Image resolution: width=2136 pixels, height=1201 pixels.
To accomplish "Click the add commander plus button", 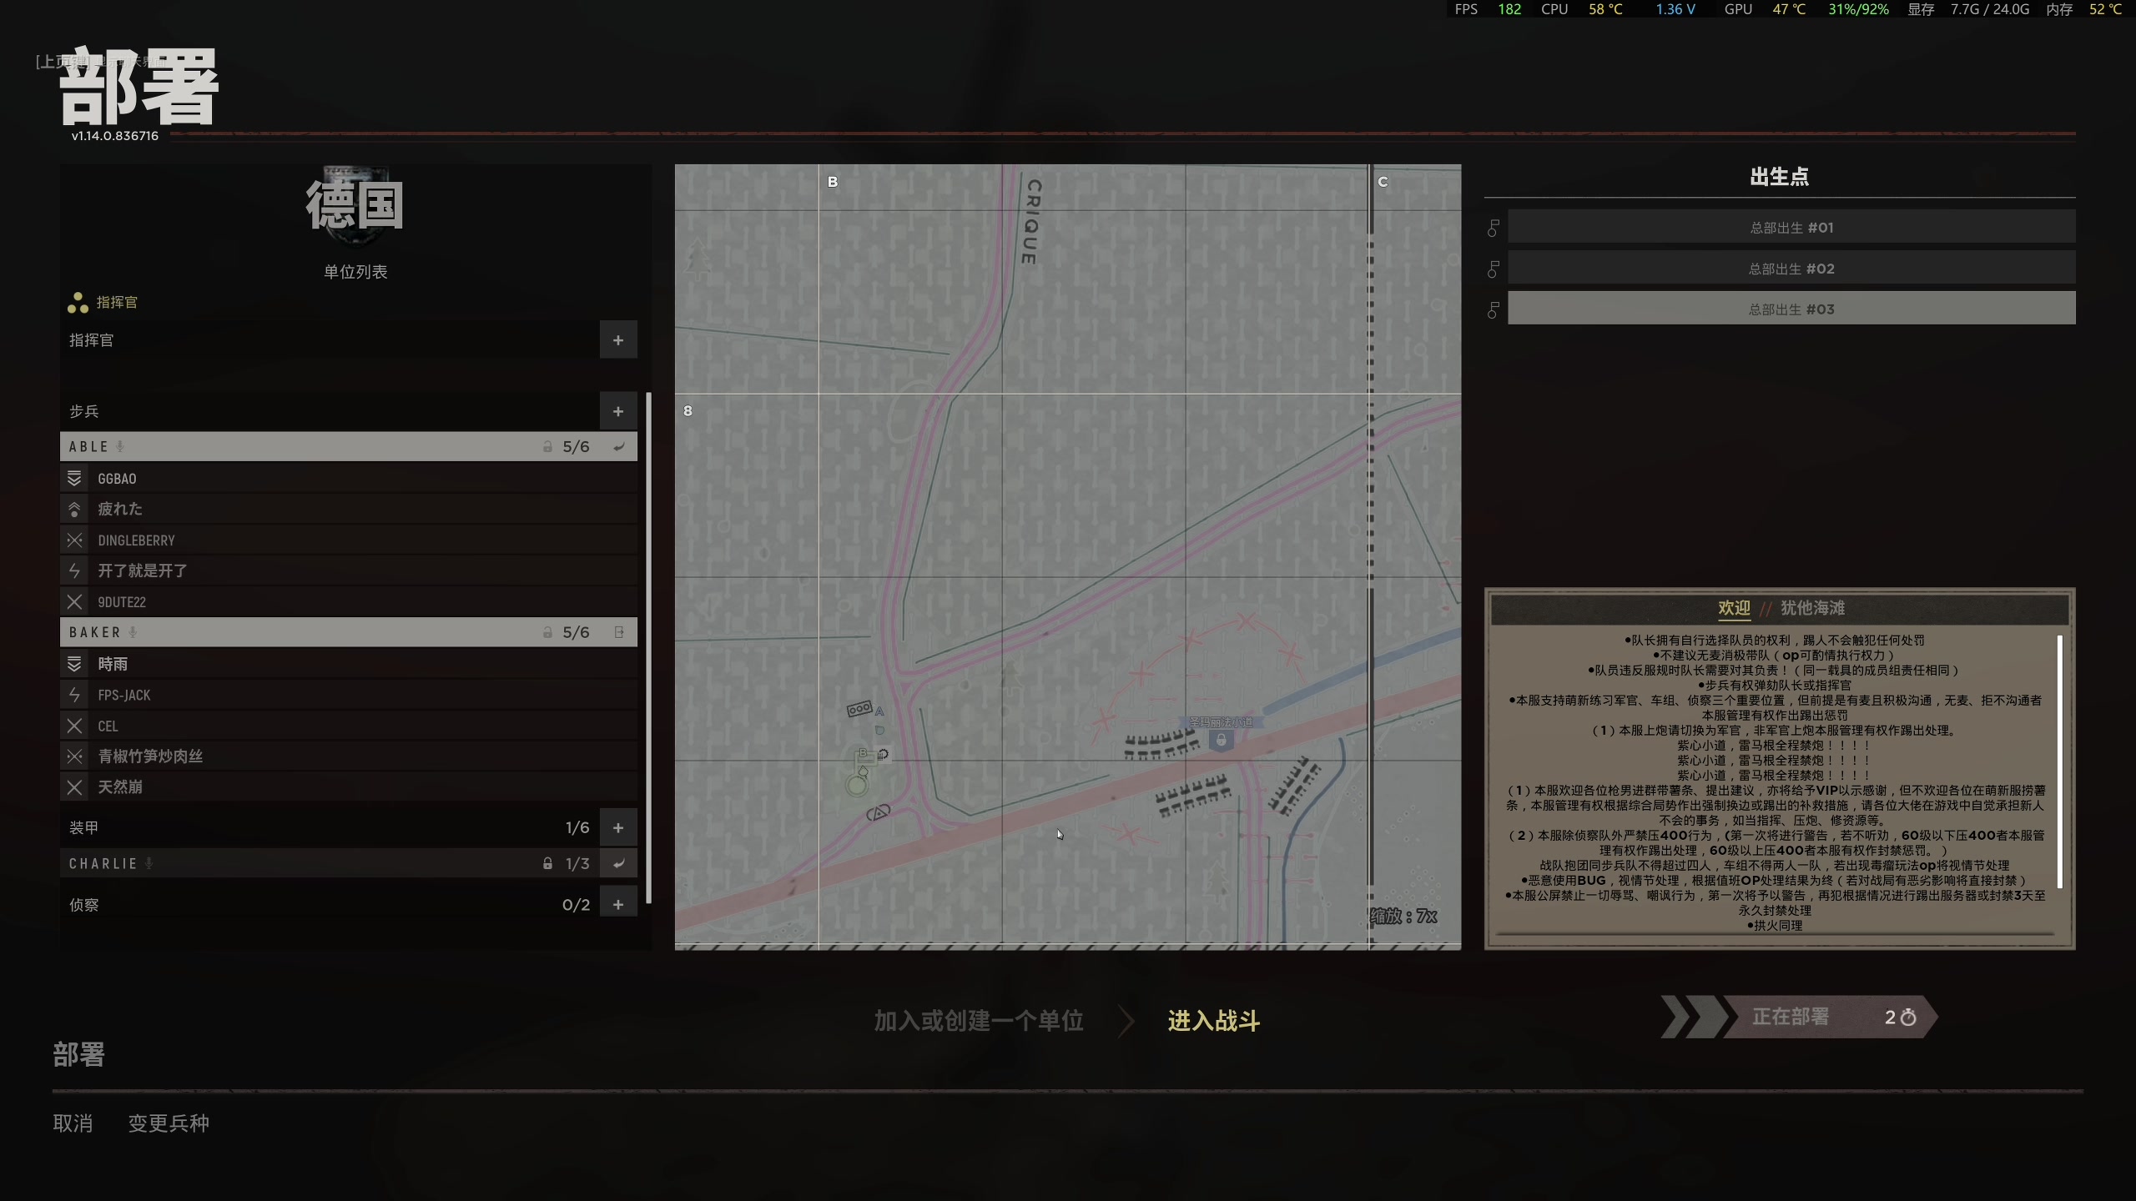I will pyautogui.click(x=618, y=340).
